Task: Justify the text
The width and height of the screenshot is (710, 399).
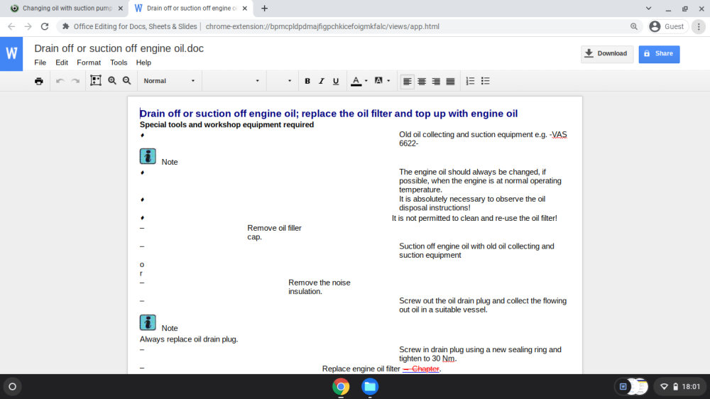Action: [451, 81]
